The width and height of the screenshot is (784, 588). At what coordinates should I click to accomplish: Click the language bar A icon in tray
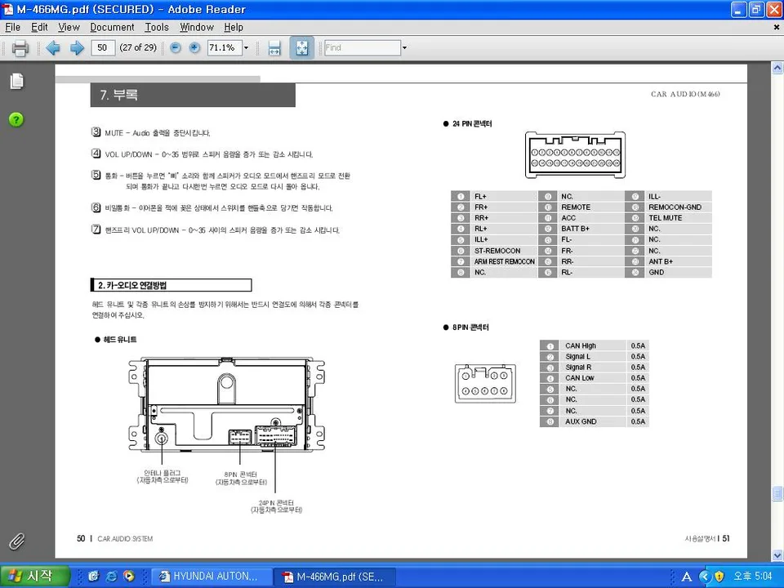pos(687,577)
